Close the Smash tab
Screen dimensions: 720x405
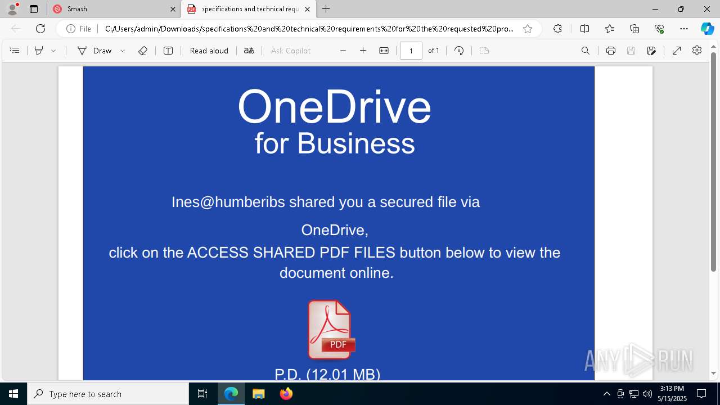[x=173, y=9]
